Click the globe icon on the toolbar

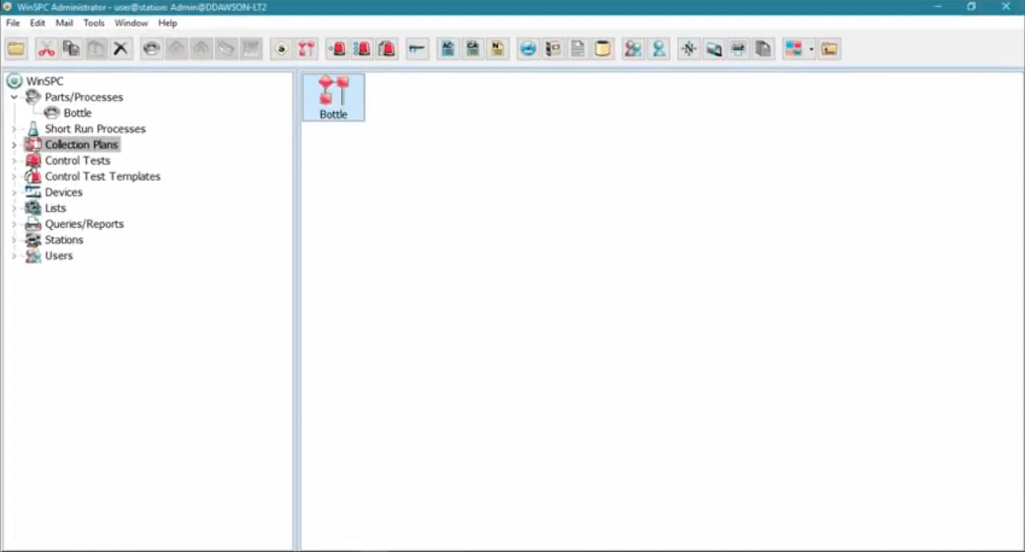coord(527,48)
